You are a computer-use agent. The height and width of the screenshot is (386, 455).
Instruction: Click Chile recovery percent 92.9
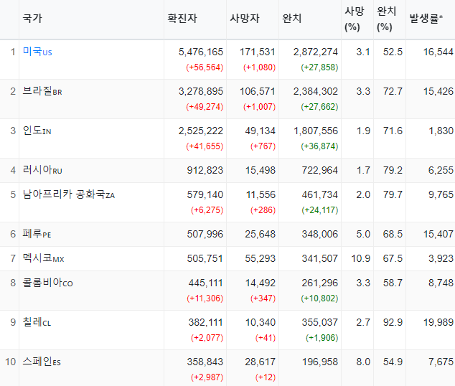point(393,322)
